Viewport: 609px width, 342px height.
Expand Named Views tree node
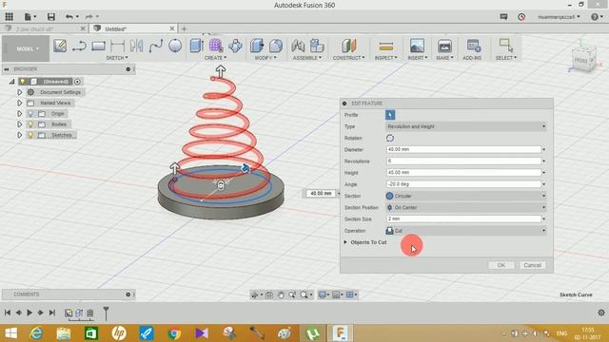(x=19, y=103)
